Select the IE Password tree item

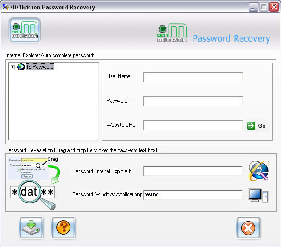point(40,67)
